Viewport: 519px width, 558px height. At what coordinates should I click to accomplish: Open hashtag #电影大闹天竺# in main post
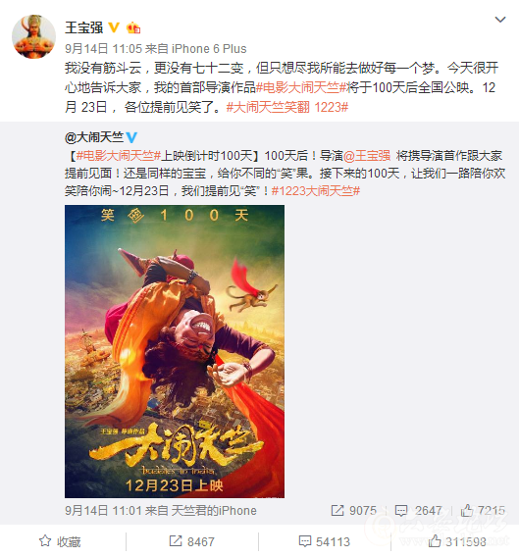click(x=301, y=87)
